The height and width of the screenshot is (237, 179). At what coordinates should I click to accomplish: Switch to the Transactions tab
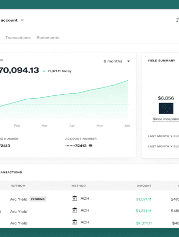pos(18,38)
